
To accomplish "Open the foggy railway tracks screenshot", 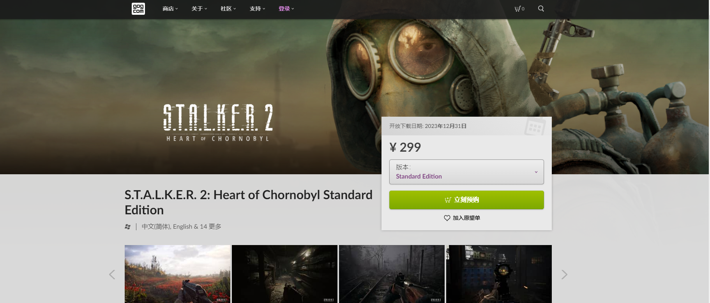I will click(392, 274).
